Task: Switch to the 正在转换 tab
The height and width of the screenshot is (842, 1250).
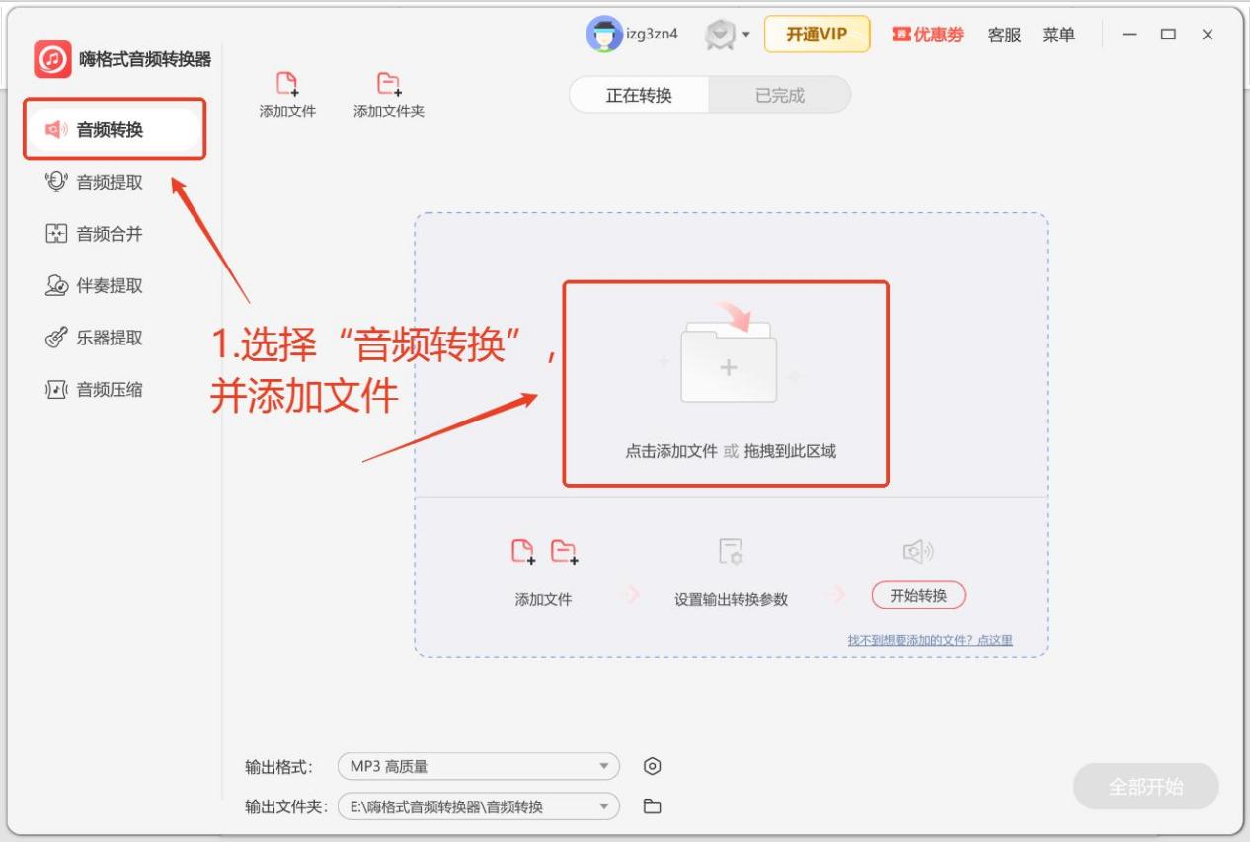Action: (639, 95)
